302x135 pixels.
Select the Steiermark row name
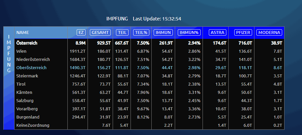click(x=27, y=76)
